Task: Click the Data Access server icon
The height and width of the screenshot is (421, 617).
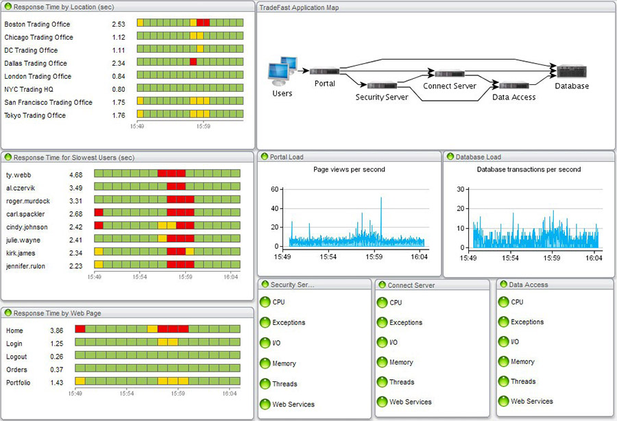Action: (513, 86)
